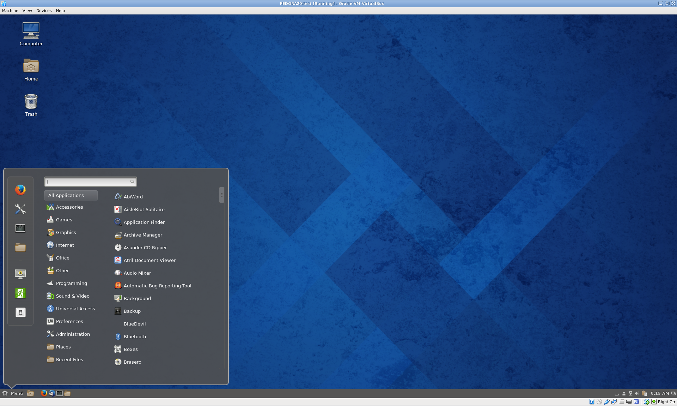Open the Terminal icon in the favorites sidebar

click(20, 228)
